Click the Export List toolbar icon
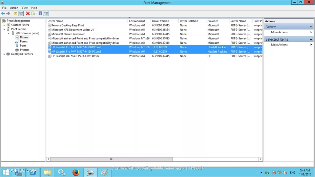Screen dimensions: 315x177 [x=33, y=14]
